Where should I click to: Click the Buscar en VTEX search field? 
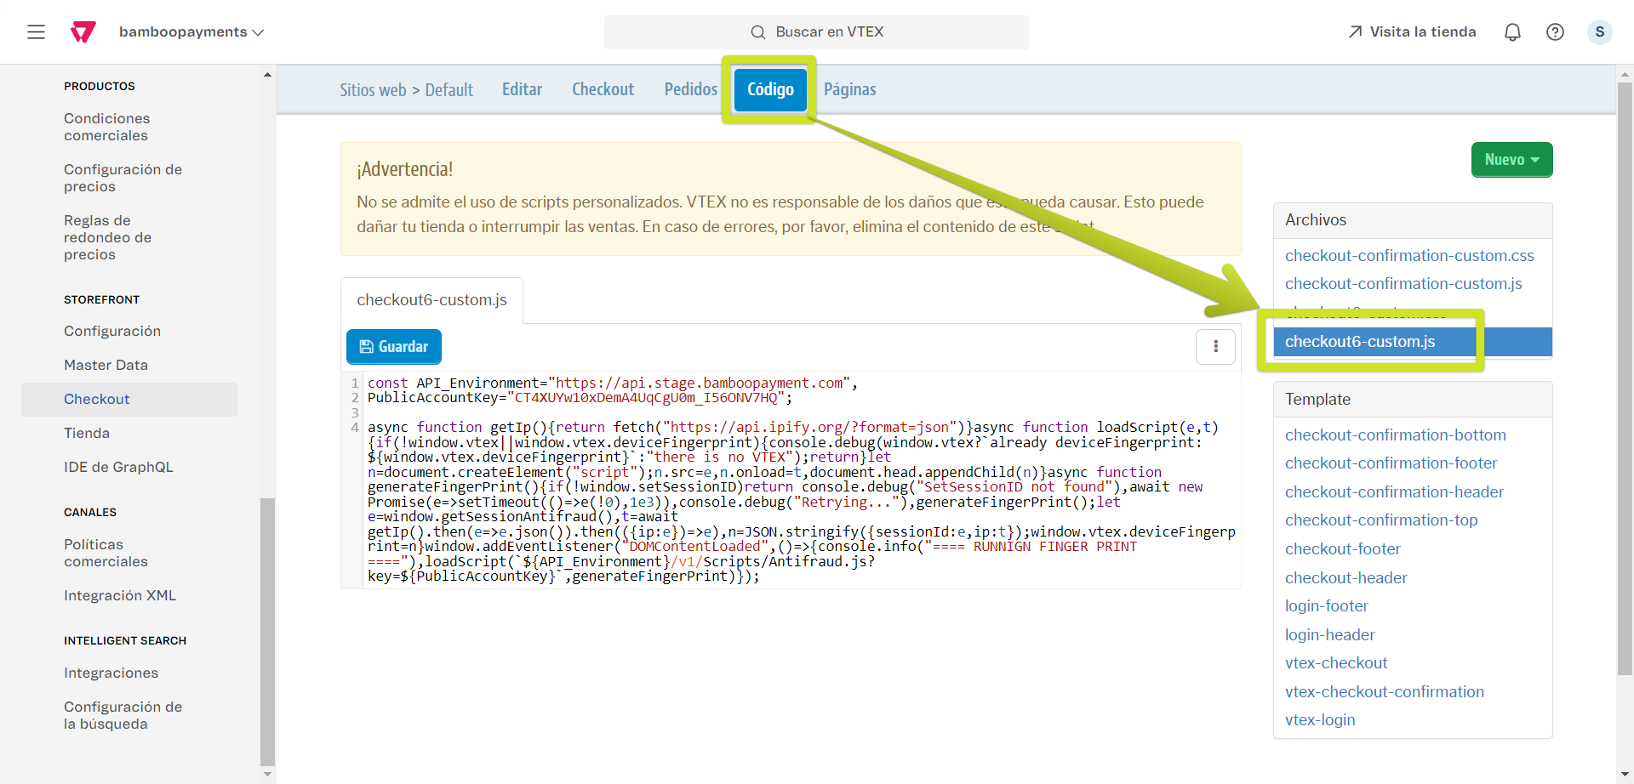click(x=817, y=32)
